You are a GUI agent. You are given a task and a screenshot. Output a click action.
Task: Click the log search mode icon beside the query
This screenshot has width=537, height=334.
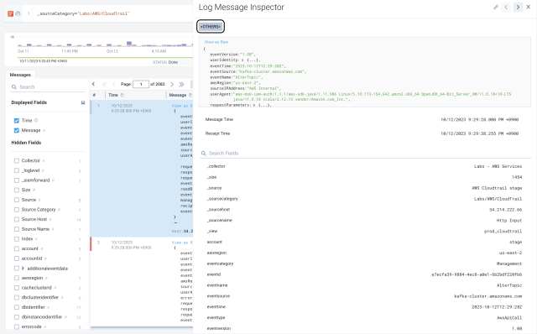pyautogui.click(x=10, y=13)
